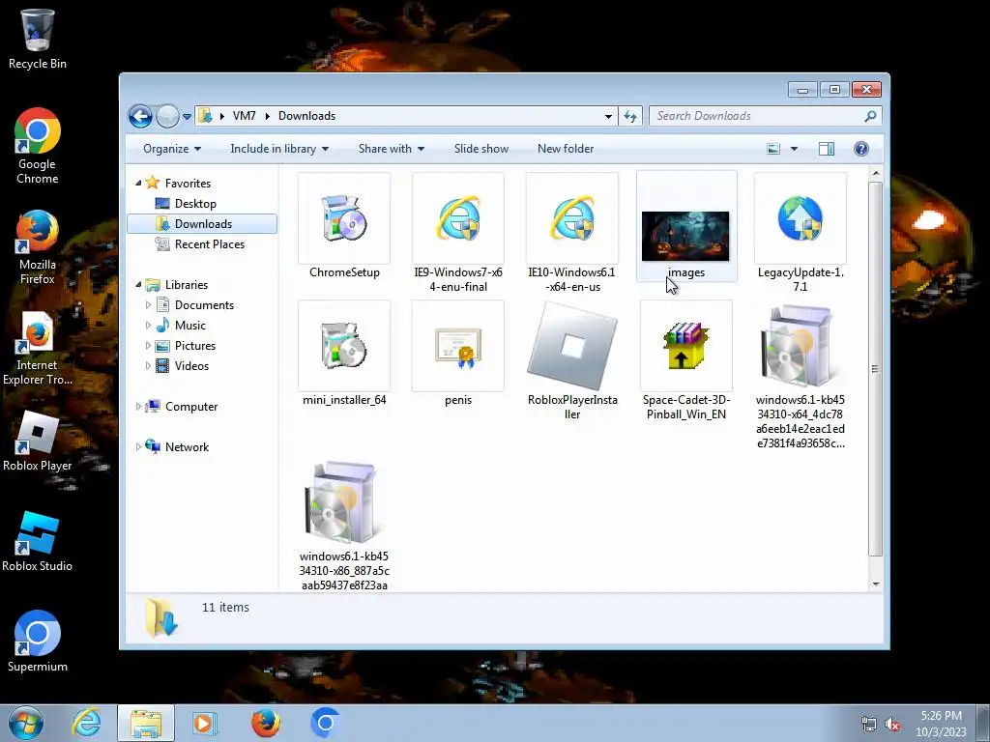Select Computer in the navigation pane
Image resolution: width=990 pixels, height=742 pixels.
pyautogui.click(x=191, y=407)
